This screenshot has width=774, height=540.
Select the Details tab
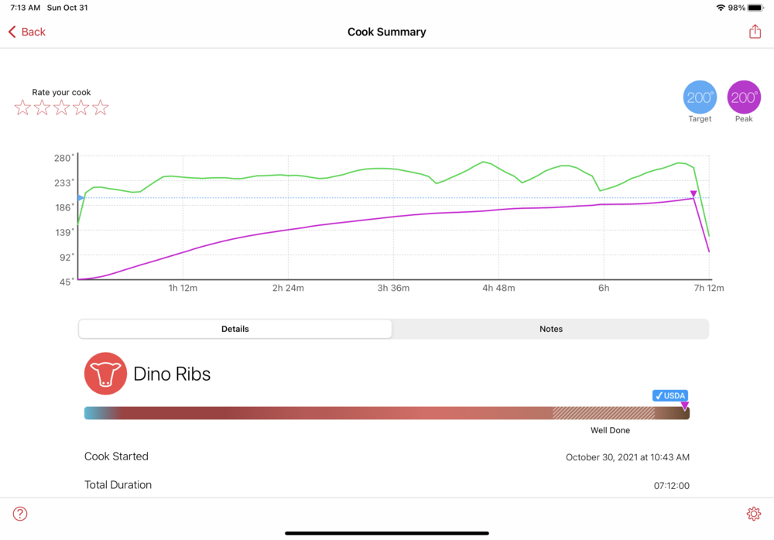point(235,329)
